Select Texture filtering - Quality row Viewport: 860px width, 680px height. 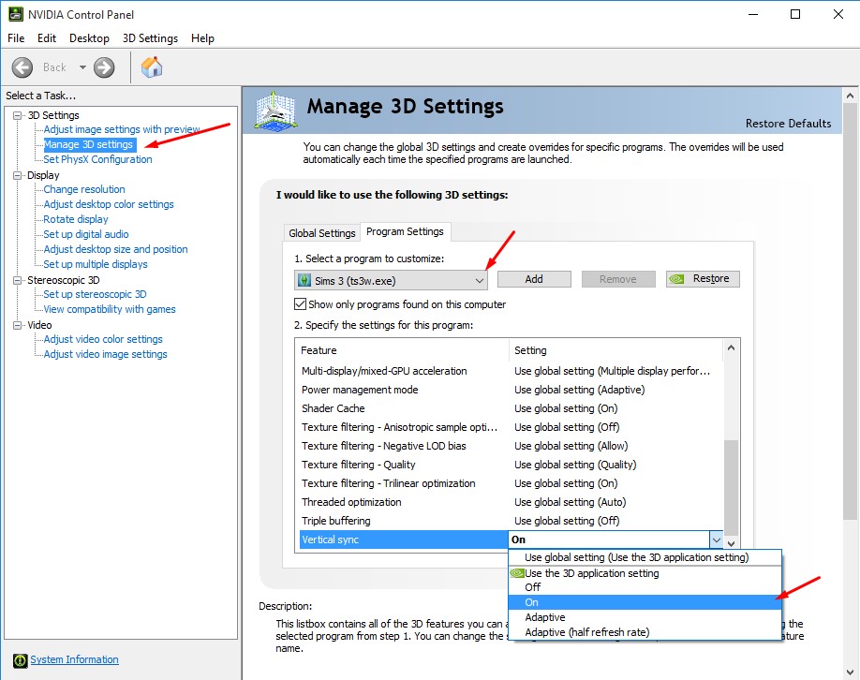point(512,465)
